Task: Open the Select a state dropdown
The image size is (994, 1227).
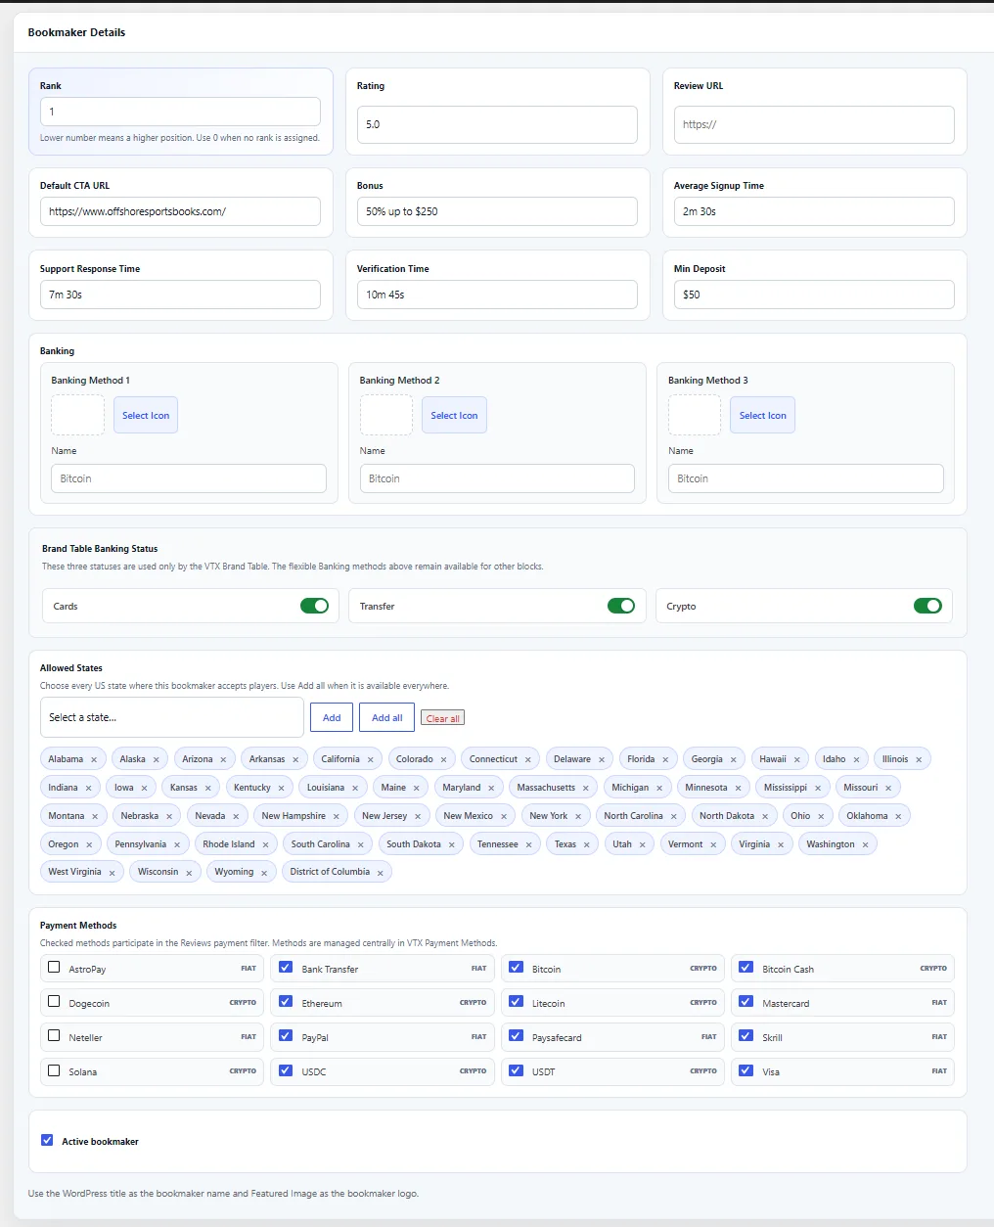Action: click(x=172, y=717)
